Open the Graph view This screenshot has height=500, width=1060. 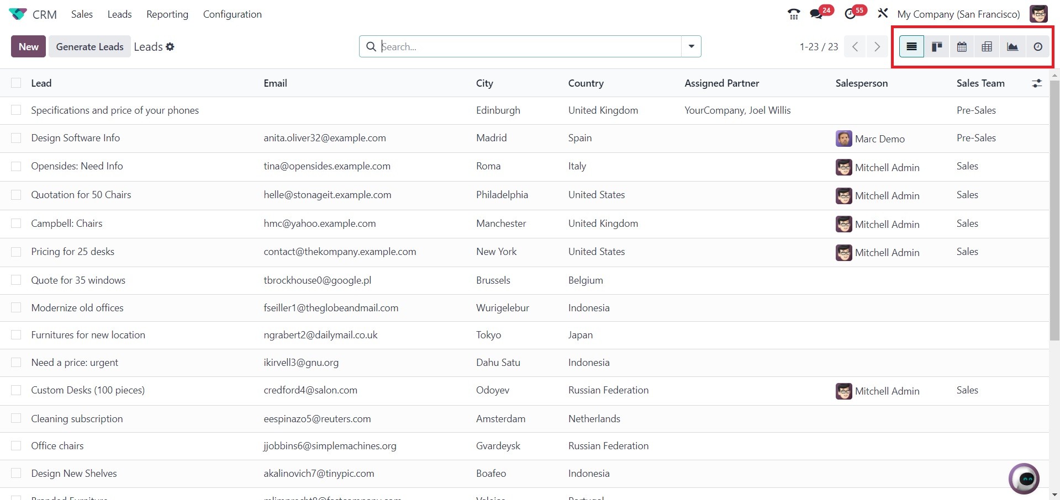(1012, 47)
